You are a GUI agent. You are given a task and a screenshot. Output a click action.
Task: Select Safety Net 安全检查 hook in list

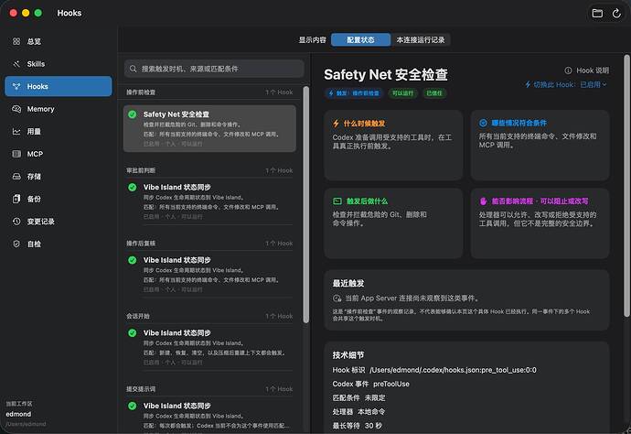(209, 128)
